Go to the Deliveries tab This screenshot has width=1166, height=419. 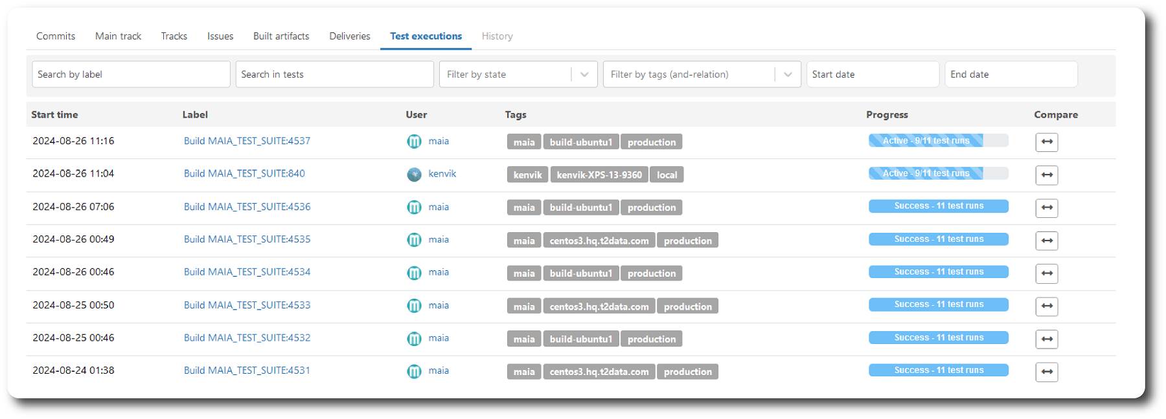350,36
